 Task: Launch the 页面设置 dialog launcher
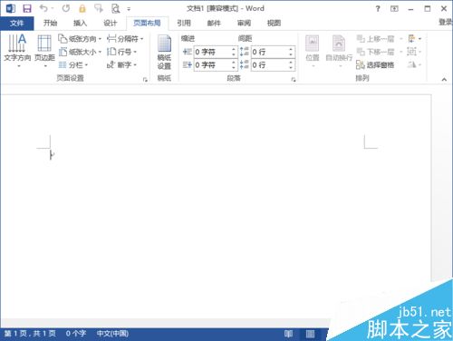pyautogui.click(x=145, y=80)
